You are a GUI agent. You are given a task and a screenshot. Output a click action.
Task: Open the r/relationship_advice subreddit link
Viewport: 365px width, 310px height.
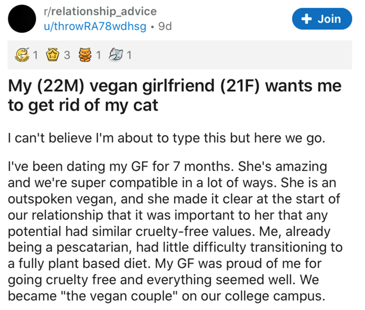point(99,11)
